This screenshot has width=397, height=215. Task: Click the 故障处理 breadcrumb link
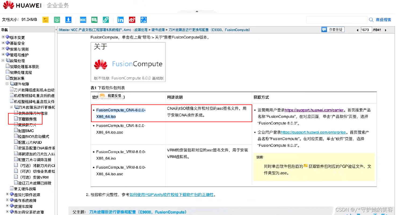point(141,30)
